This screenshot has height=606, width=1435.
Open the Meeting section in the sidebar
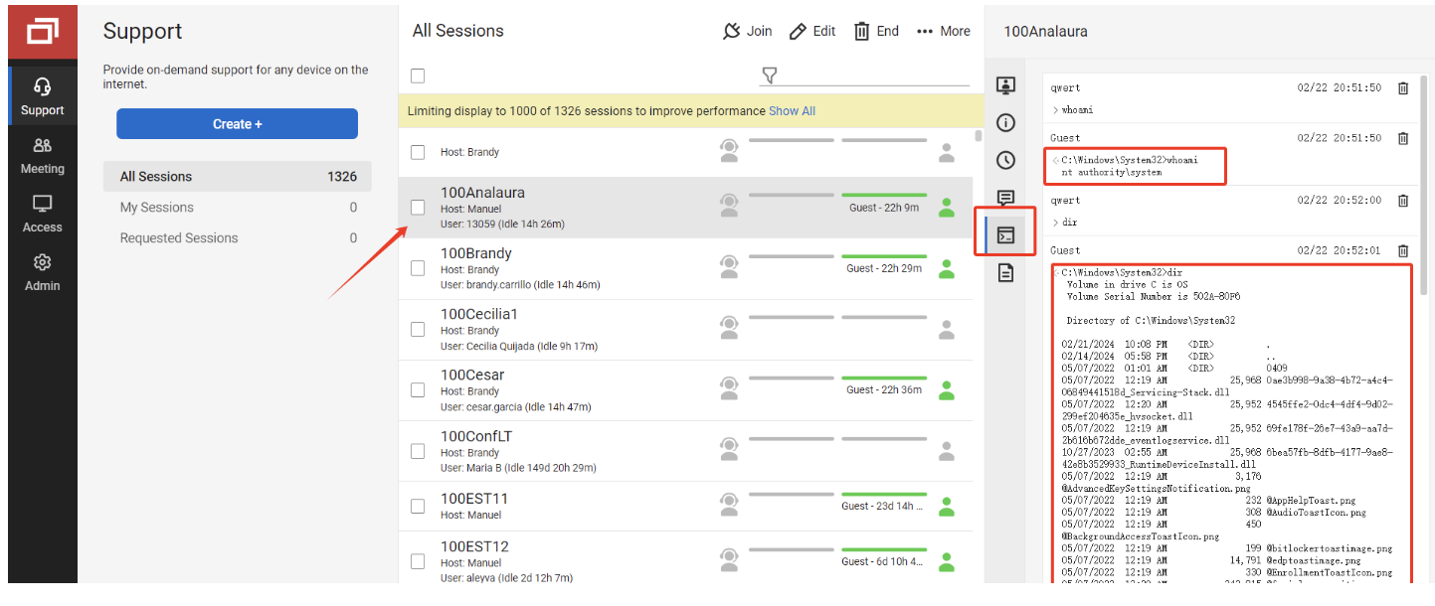pos(43,156)
